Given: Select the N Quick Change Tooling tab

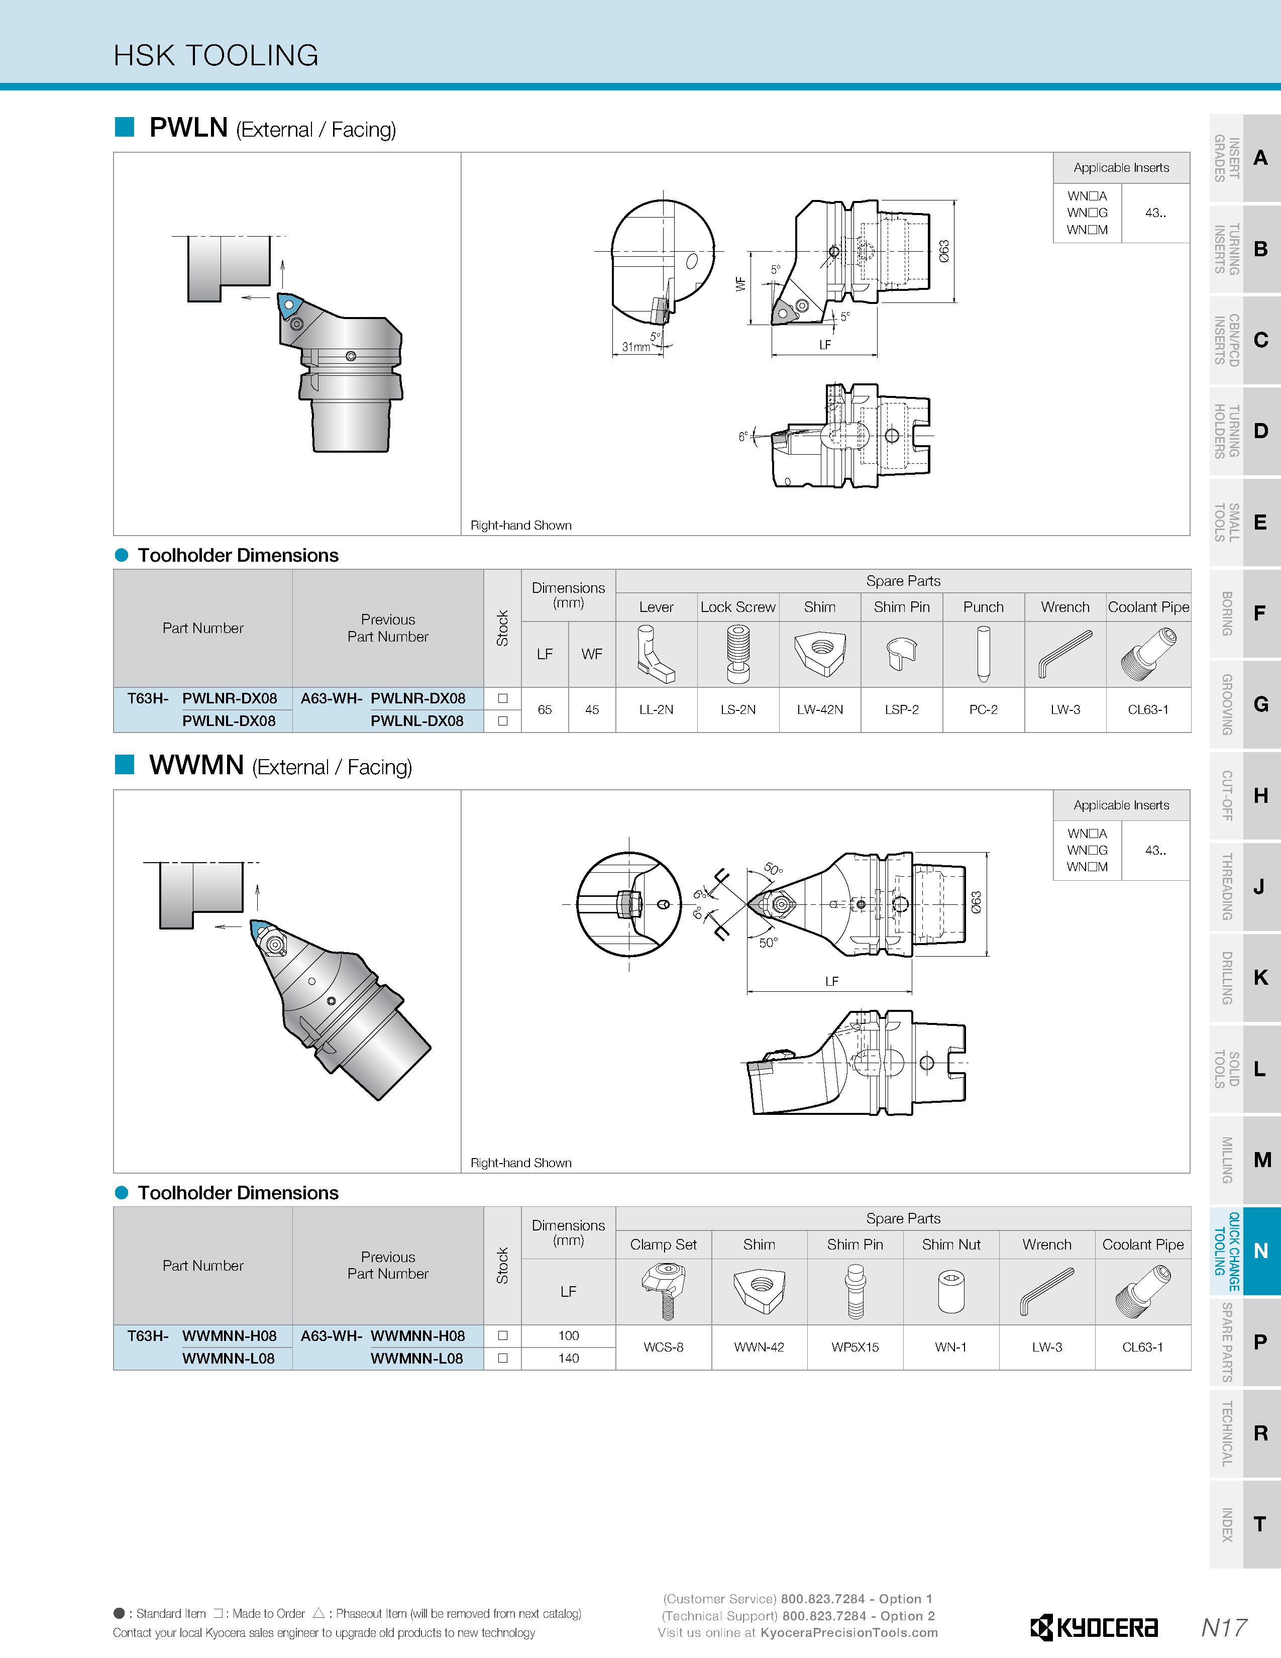Looking at the screenshot, I should (x=1244, y=1251).
